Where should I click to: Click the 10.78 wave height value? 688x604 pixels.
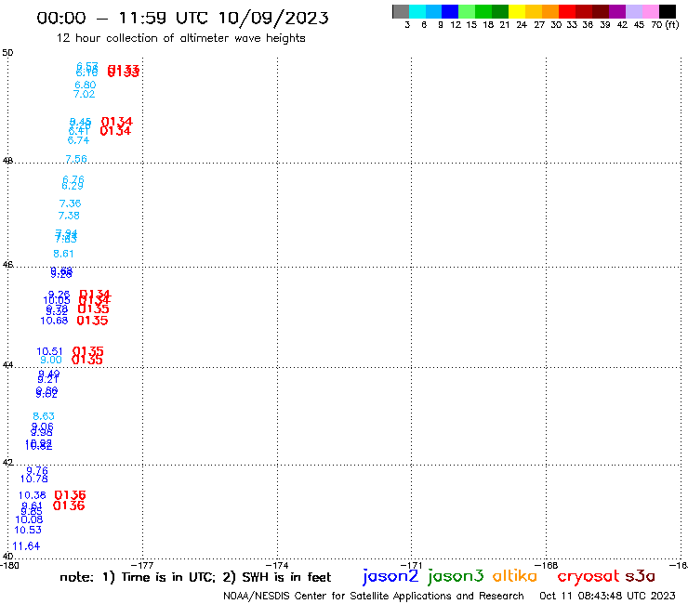(x=34, y=479)
